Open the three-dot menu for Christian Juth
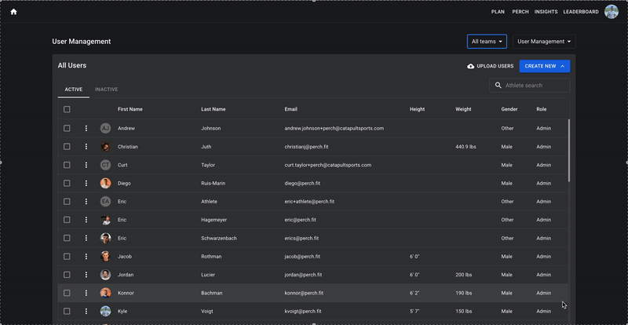 pos(86,147)
